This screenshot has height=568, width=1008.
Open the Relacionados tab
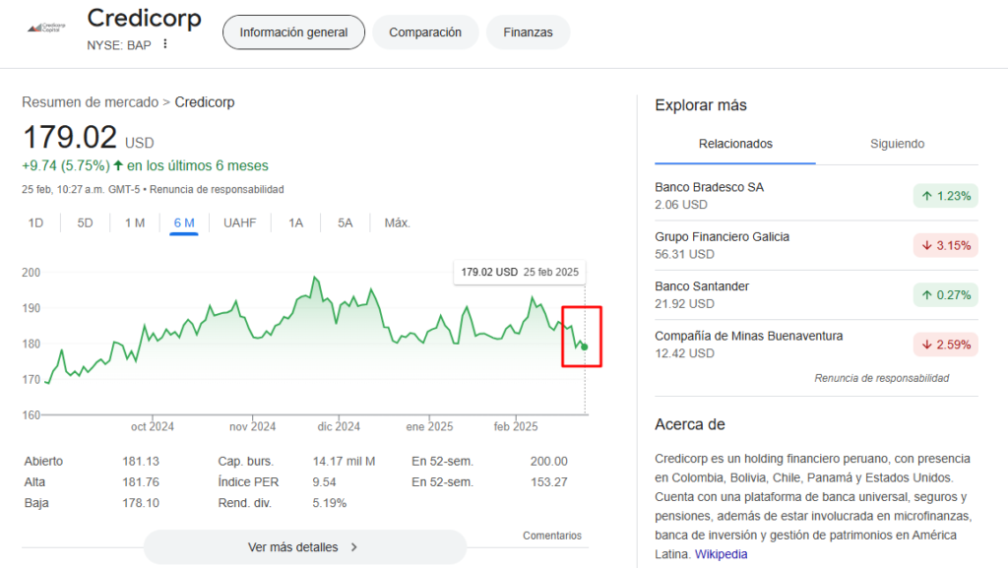[735, 144]
